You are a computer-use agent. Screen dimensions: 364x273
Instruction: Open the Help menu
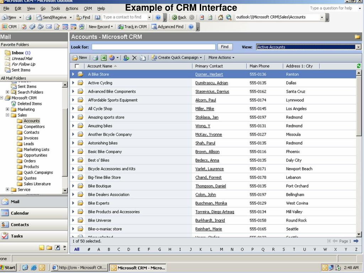coord(101,9)
